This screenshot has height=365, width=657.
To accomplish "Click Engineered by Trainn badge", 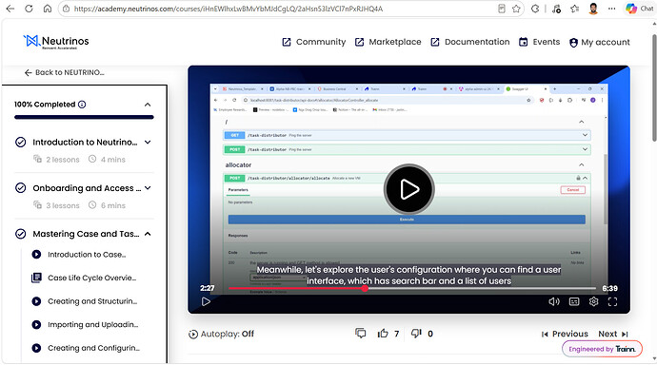I will pyautogui.click(x=602, y=349).
